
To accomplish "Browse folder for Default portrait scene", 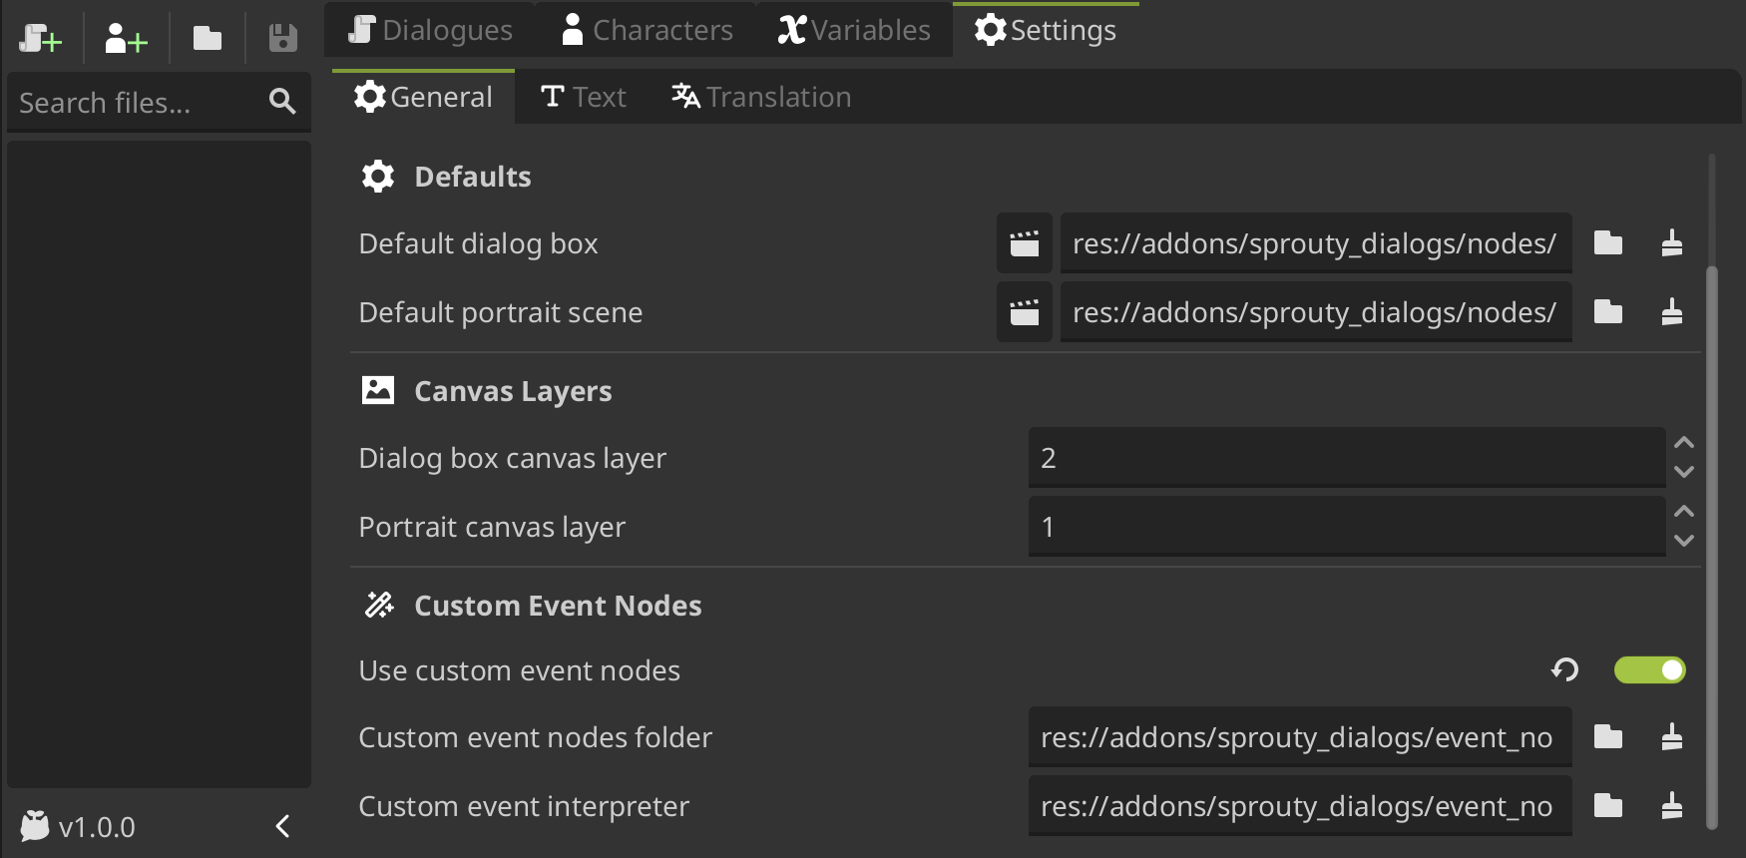I will point(1608,312).
